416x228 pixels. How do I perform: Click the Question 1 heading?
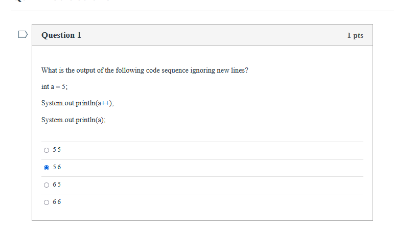[x=61, y=35]
